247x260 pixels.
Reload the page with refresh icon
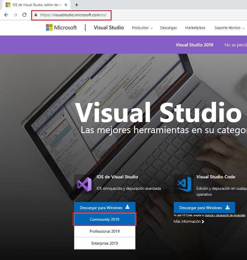point(24,15)
